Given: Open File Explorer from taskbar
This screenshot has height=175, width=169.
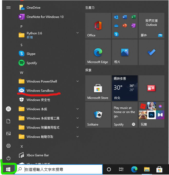Looking at the screenshot, I should pyautogui.click(x=147, y=169).
